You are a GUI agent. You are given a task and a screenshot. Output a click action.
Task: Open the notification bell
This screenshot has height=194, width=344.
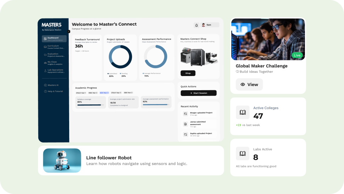196,25
